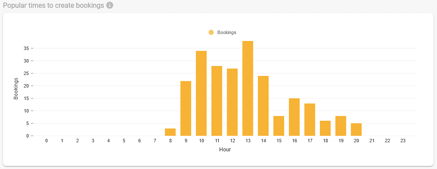Viewport: 437px width, 169px height.
Task: Click the bar for hour 15
Action: coord(279,126)
